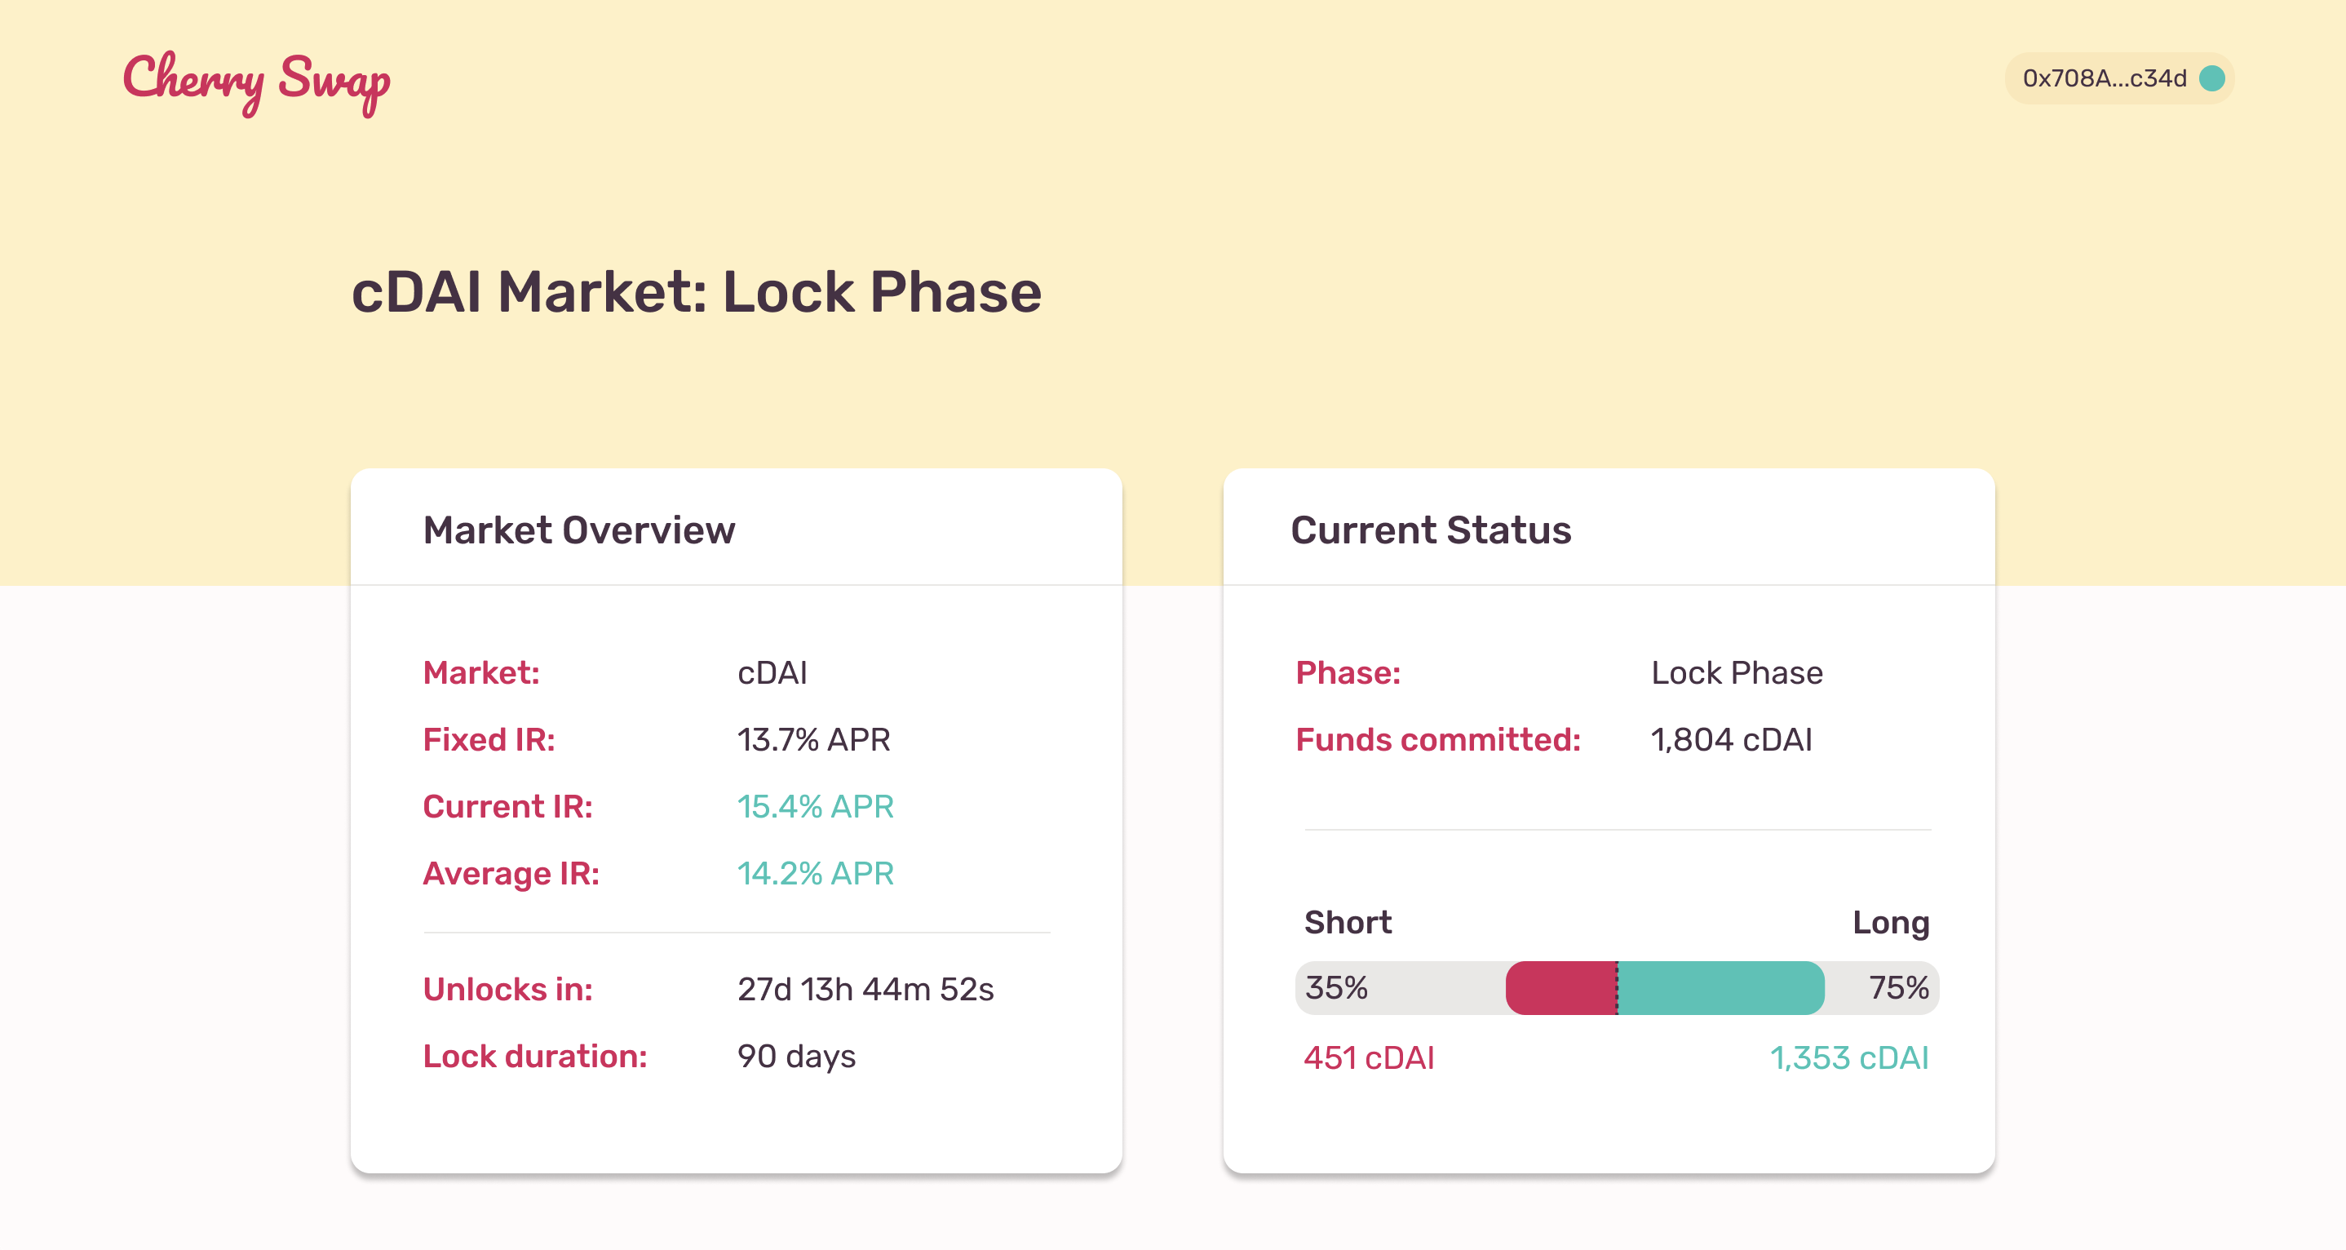Click the 1,804 cDAI funds committed value
The height and width of the screenshot is (1250, 2346).
1730,739
